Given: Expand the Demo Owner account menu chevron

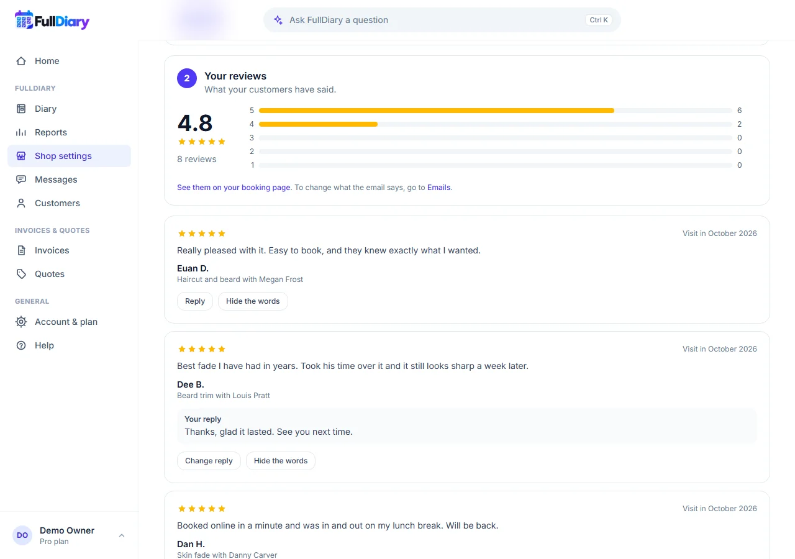Looking at the screenshot, I should [x=122, y=535].
